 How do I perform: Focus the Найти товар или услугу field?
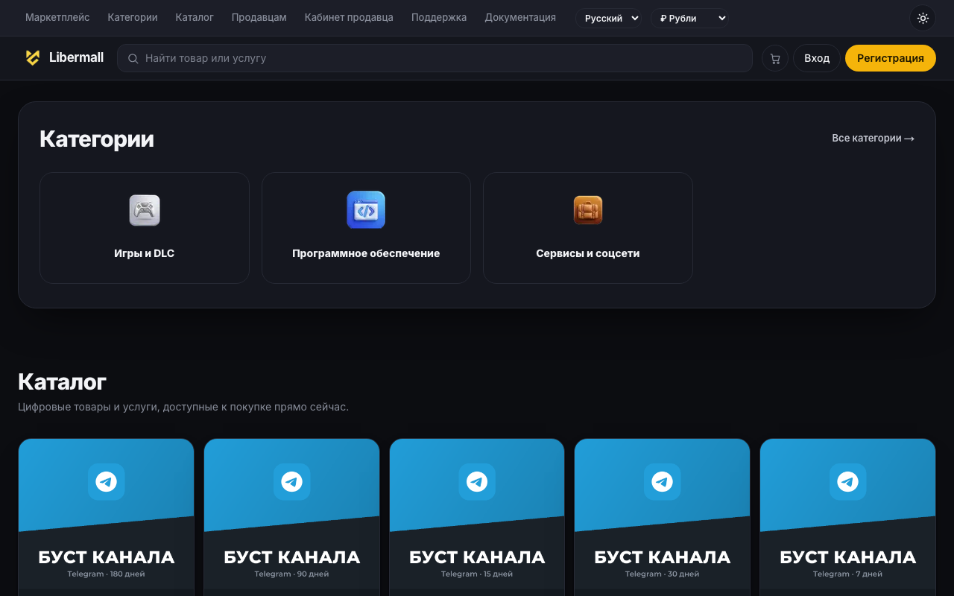tap(435, 58)
